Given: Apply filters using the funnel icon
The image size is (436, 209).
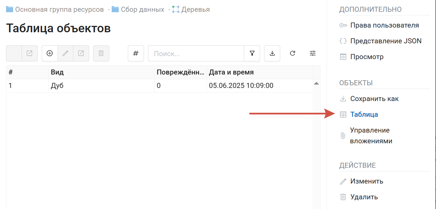Looking at the screenshot, I should click(252, 53).
